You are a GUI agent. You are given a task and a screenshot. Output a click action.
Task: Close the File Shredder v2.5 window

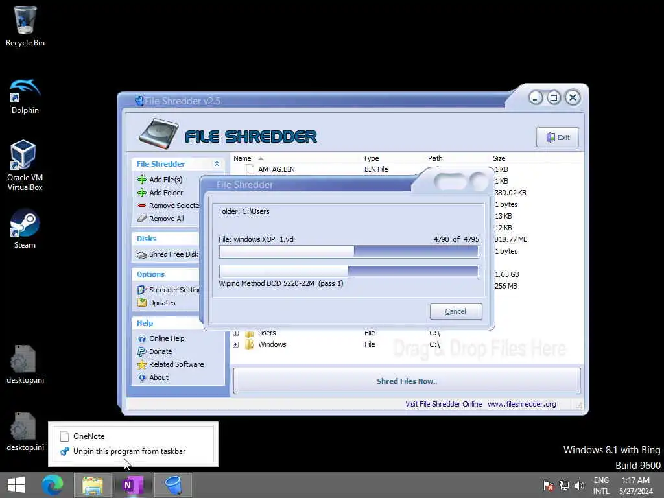click(573, 99)
